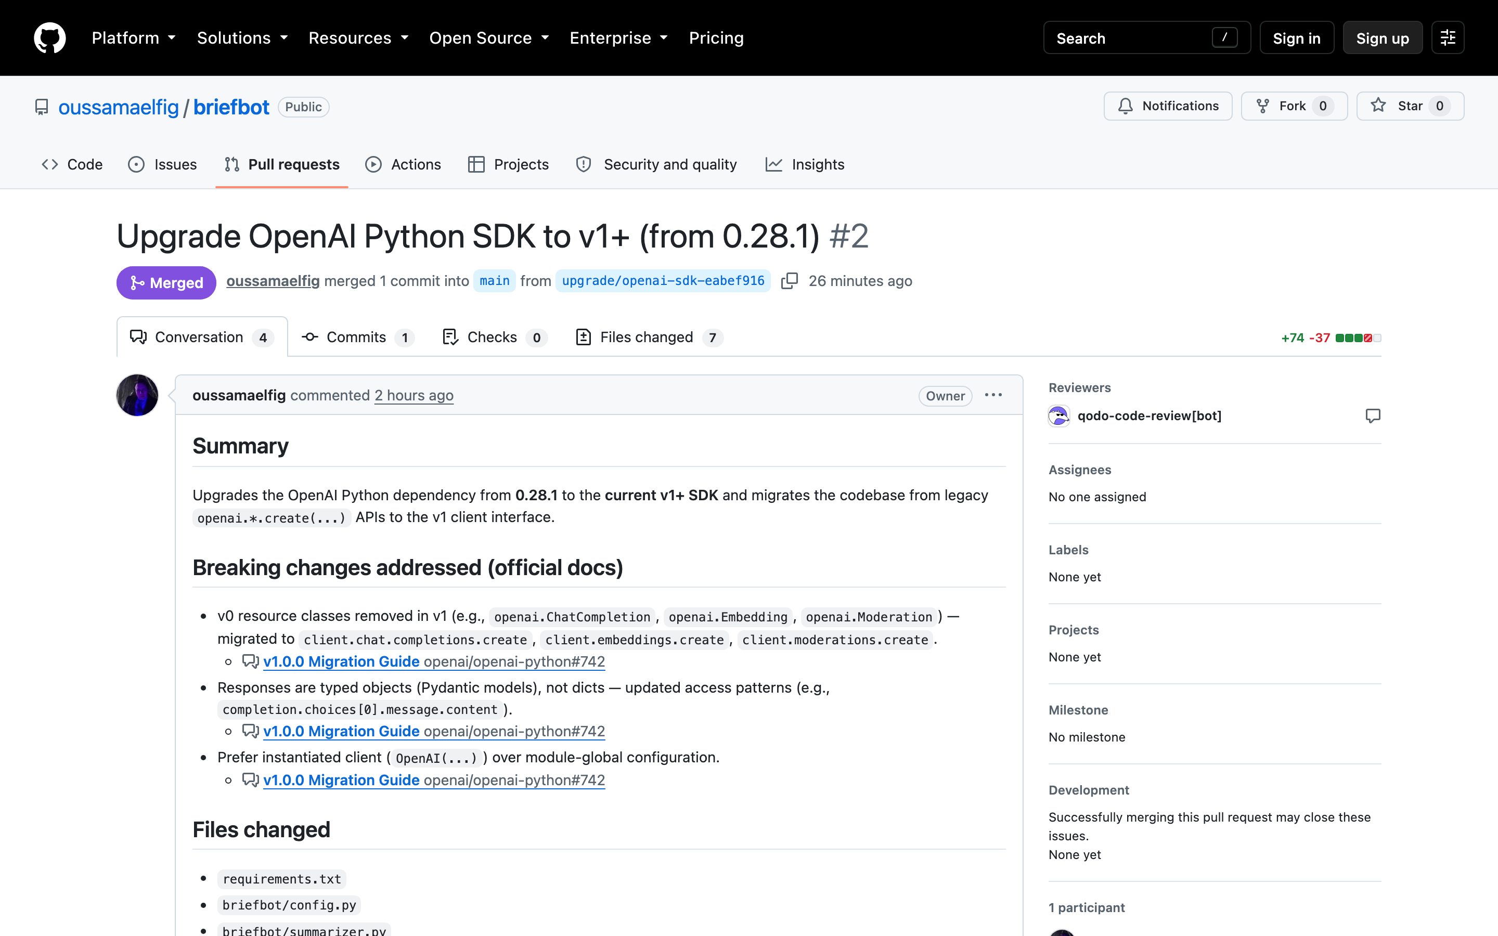
Task: Switch to the Checks tab
Action: pyautogui.click(x=495, y=337)
